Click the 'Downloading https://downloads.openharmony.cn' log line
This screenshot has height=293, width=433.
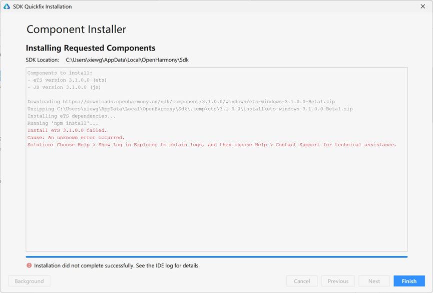(181, 102)
